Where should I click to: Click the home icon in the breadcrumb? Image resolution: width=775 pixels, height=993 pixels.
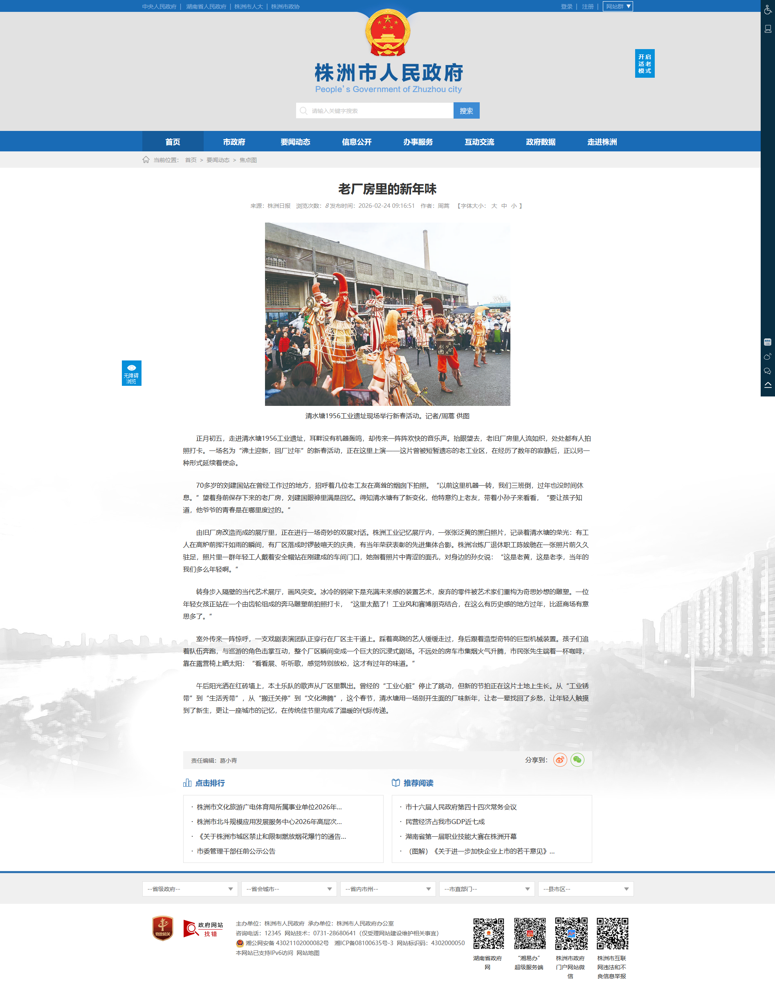(x=146, y=160)
